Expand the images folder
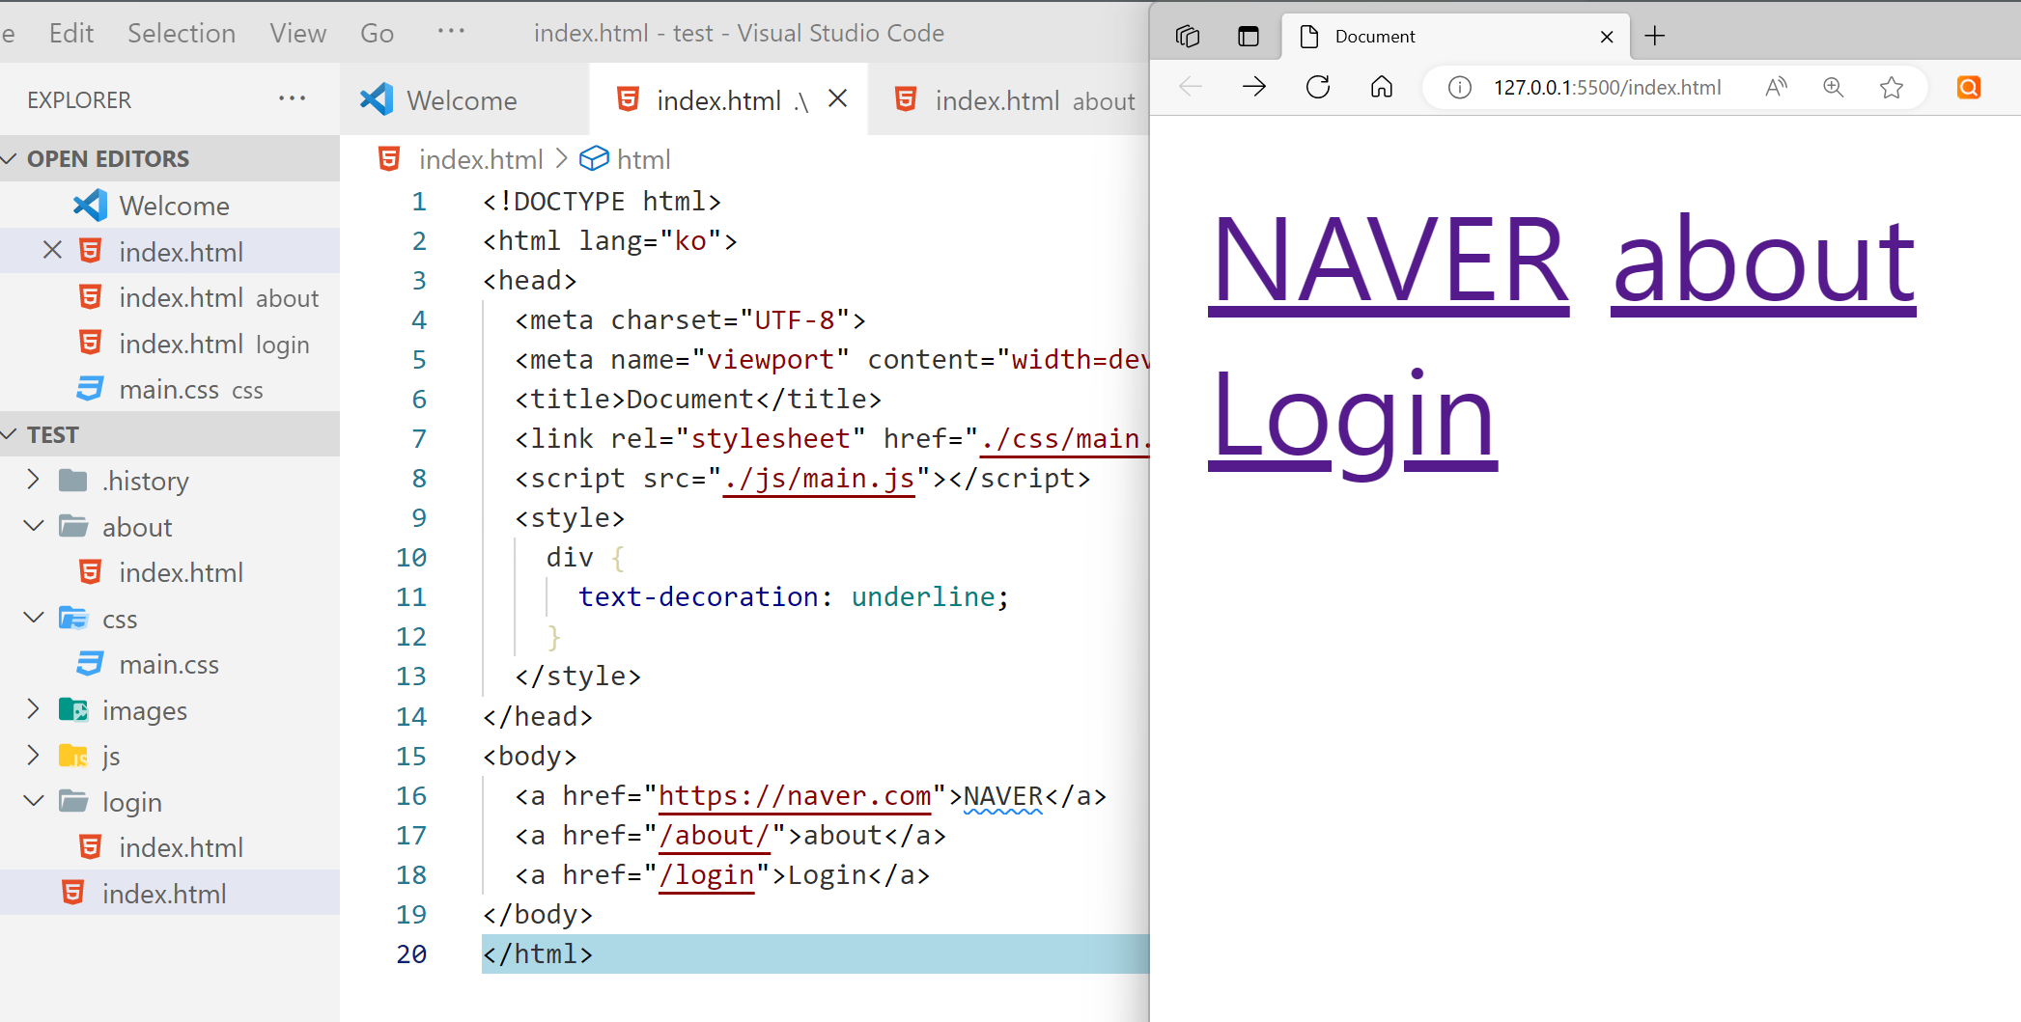 34,709
